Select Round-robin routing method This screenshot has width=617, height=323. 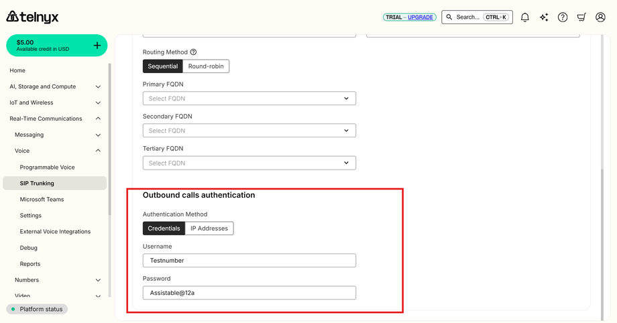point(206,66)
